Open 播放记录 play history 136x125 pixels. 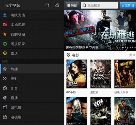(32, 44)
